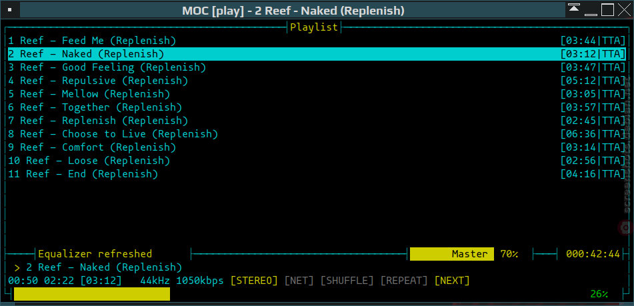Click total playlist time 000:42:44

point(593,254)
